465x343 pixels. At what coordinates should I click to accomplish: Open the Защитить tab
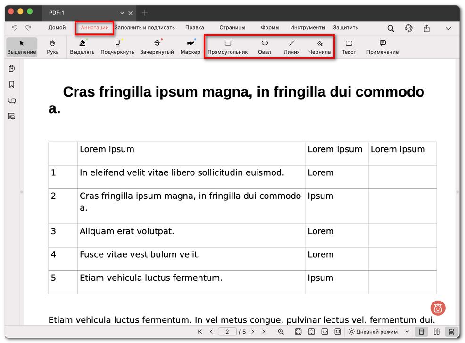tap(345, 28)
